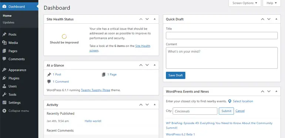Click the Collapse menu label
This screenshot has height=138, width=285.
coord(19,111)
